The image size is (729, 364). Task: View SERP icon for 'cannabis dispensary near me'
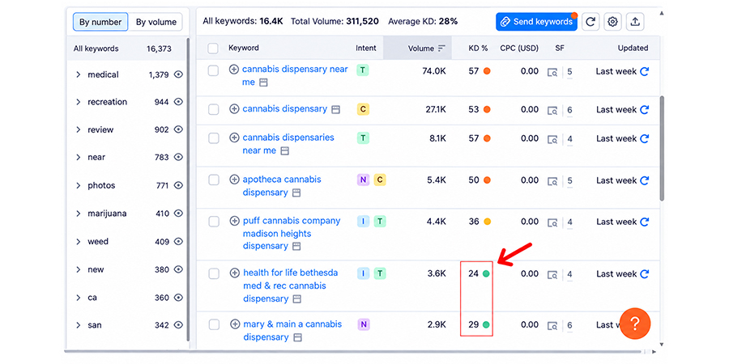coord(552,73)
